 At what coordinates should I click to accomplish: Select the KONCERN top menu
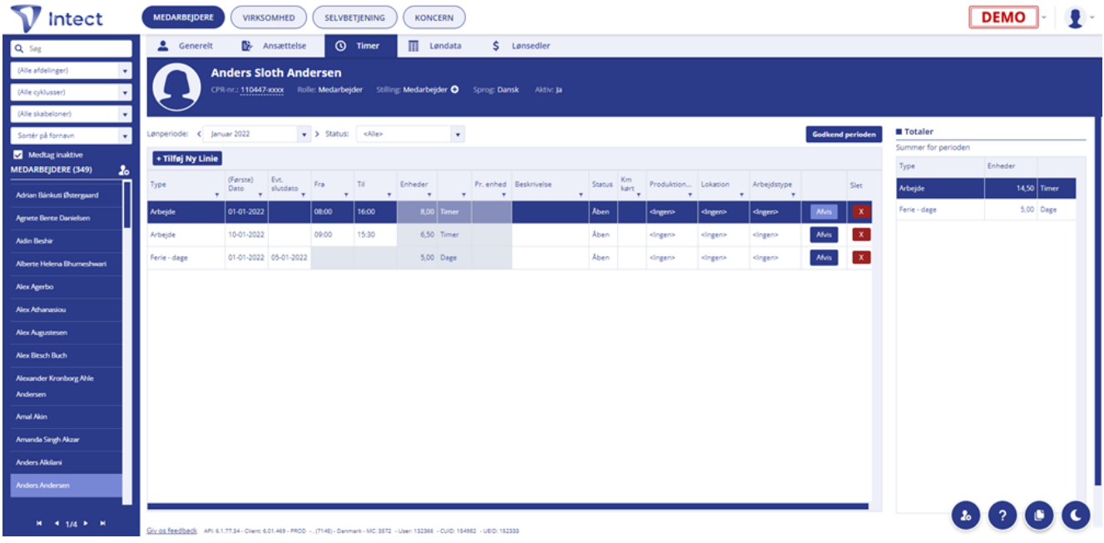pyautogui.click(x=433, y=17)
